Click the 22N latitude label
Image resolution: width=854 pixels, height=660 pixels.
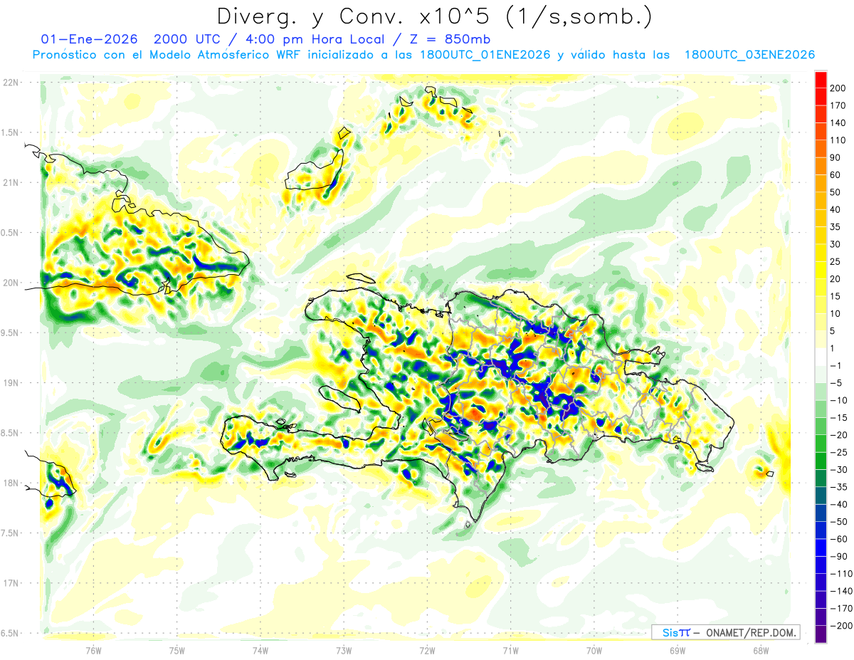click(11, 83)
